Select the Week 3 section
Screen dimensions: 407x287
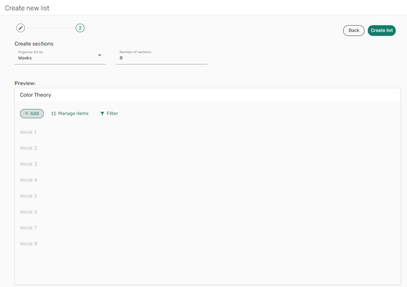point(29,164)
